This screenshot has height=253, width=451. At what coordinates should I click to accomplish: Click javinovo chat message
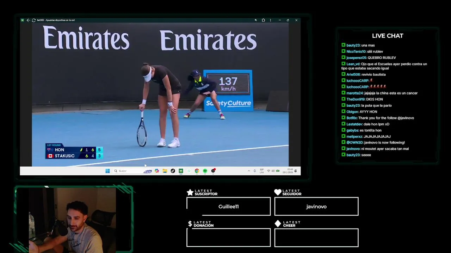click(x=375, y=149)
